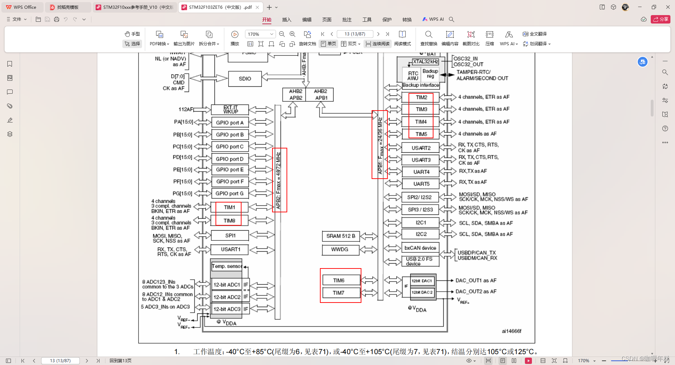Open the attachments panel in left sidebar

coord(10,106)
